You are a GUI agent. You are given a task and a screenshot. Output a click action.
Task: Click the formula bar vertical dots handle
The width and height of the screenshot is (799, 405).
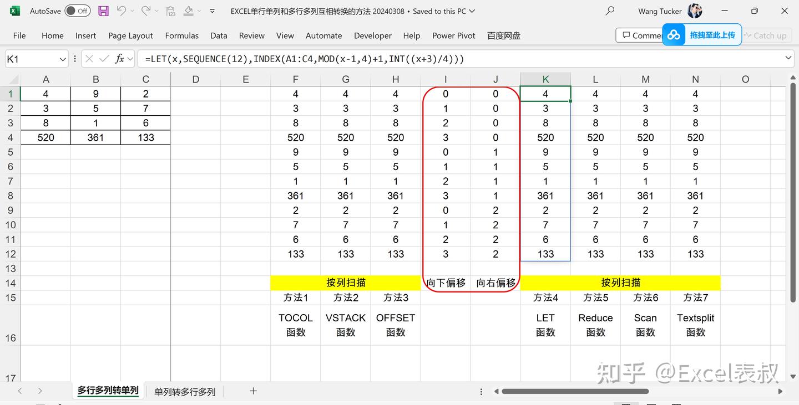click(75, 59)
